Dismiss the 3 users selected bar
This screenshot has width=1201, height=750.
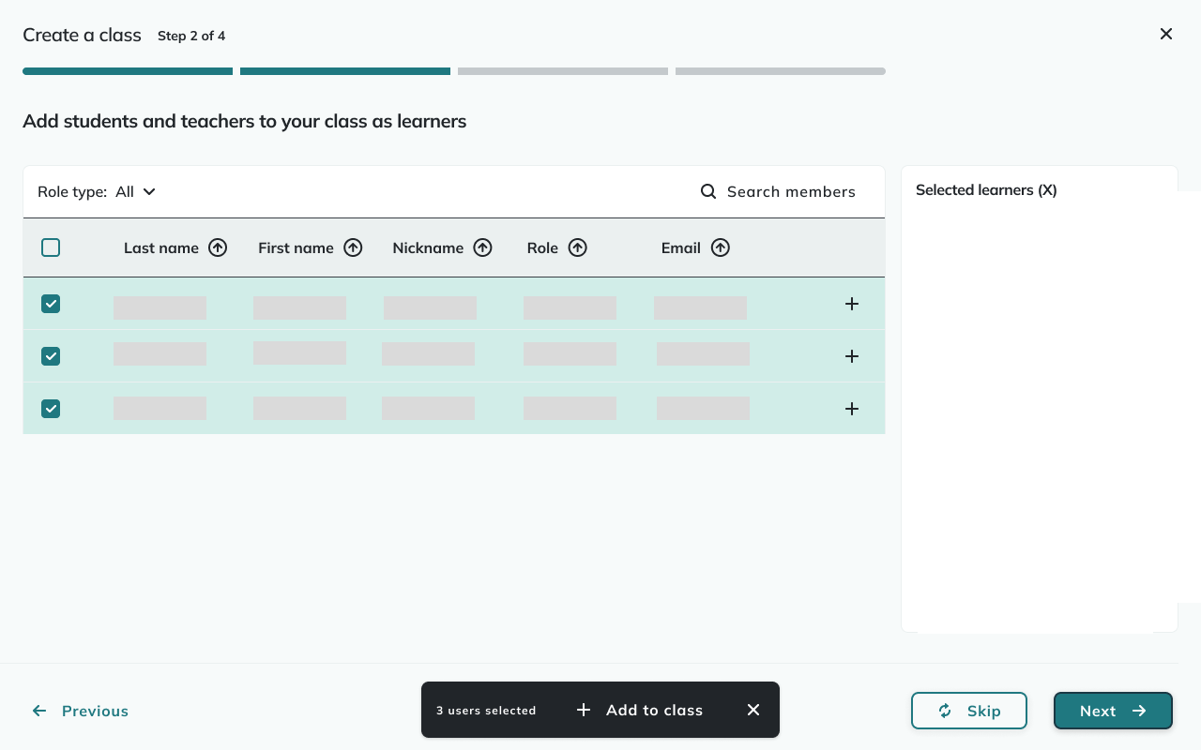pos(753,710)
